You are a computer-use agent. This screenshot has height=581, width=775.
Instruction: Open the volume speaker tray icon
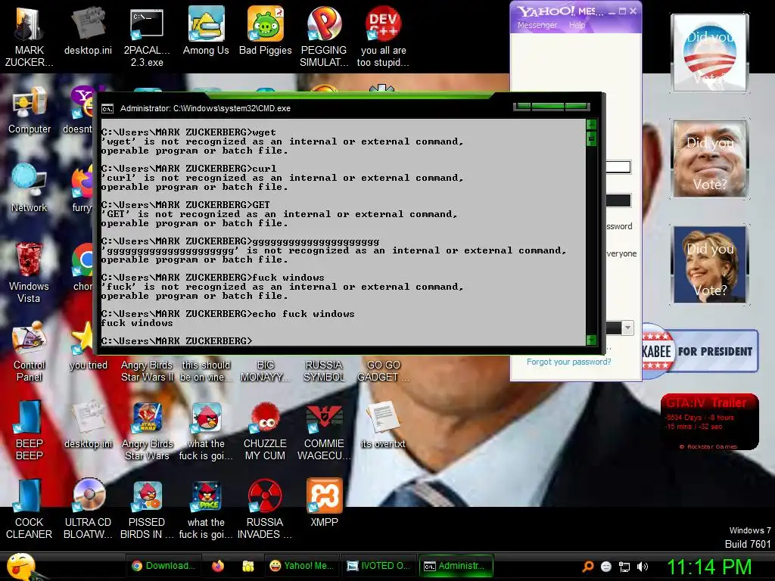click(643, 567)
